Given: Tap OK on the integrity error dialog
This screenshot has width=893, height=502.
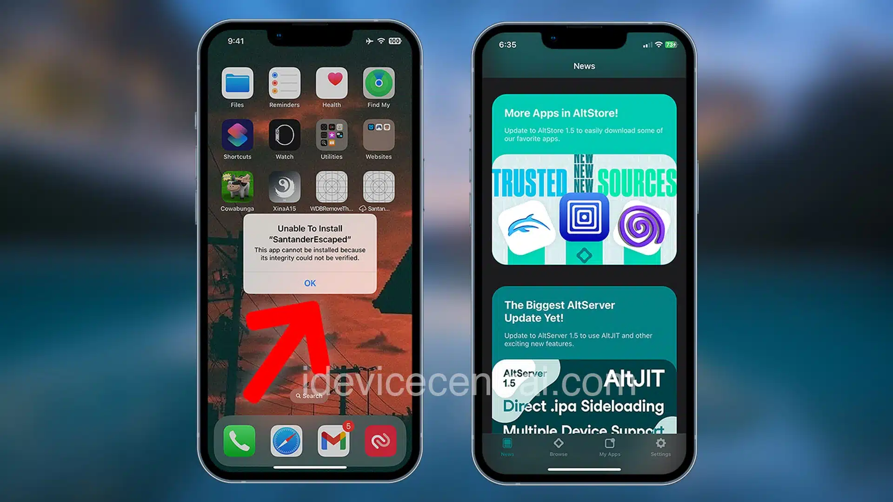Looking at the screenshot, I should pos(310,283).
